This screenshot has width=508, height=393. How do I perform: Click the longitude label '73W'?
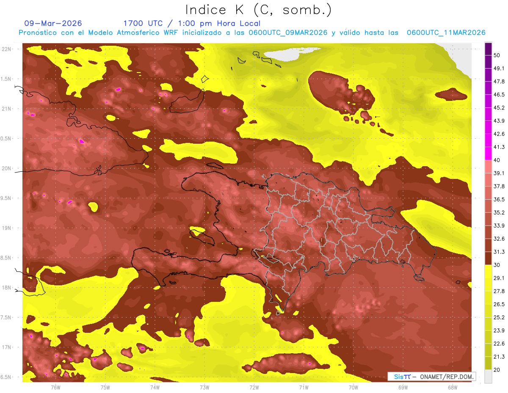204,387
